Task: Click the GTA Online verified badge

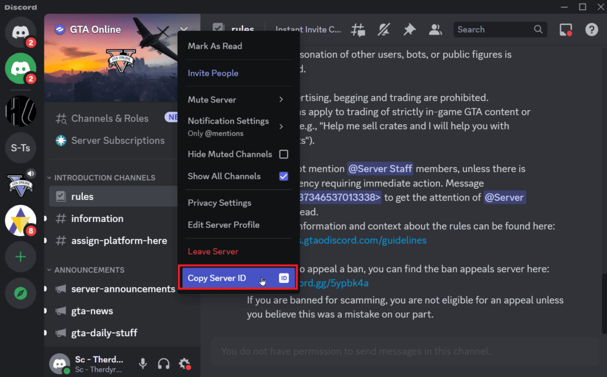Action: 60,30
